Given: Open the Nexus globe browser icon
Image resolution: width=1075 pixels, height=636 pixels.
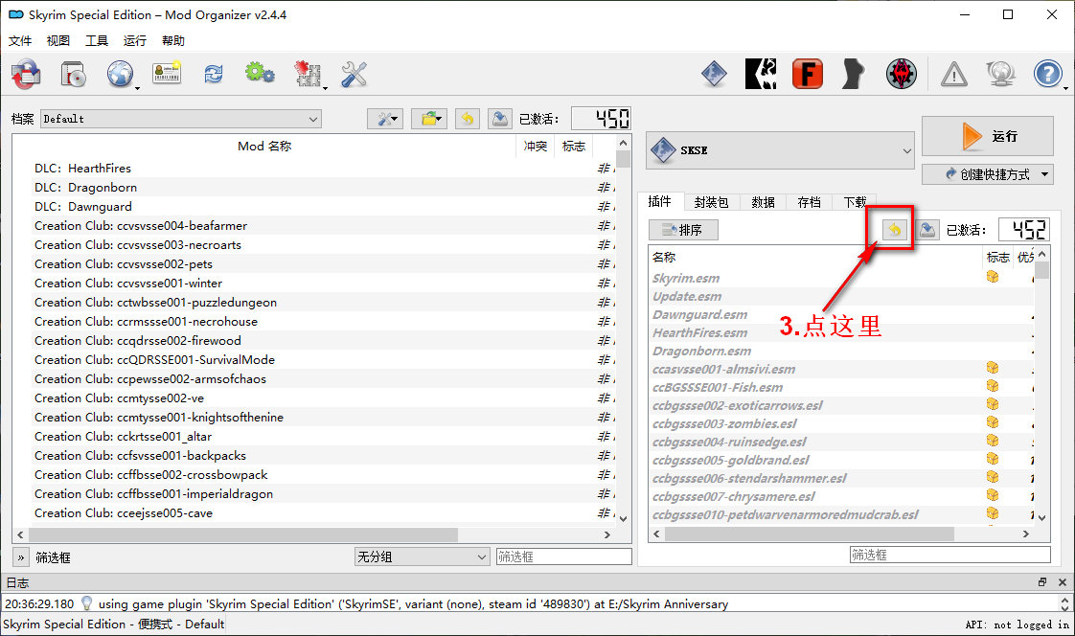Looking at the screenshot, I should coord(121,75).
